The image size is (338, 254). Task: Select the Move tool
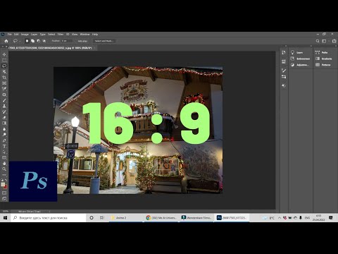[x=4, y=54]
